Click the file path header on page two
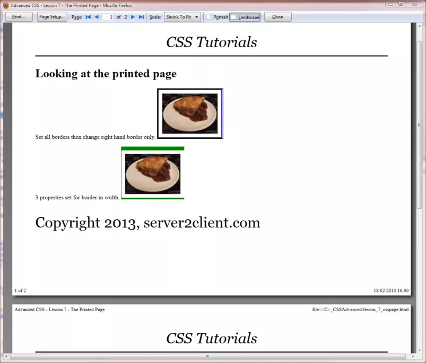The image size is (426, 363). tap(360, 309)
